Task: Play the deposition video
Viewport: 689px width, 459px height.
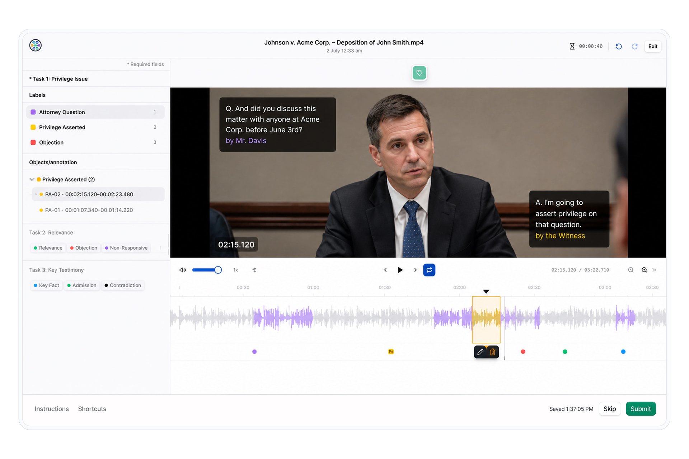Action: (x=400, y=270)
